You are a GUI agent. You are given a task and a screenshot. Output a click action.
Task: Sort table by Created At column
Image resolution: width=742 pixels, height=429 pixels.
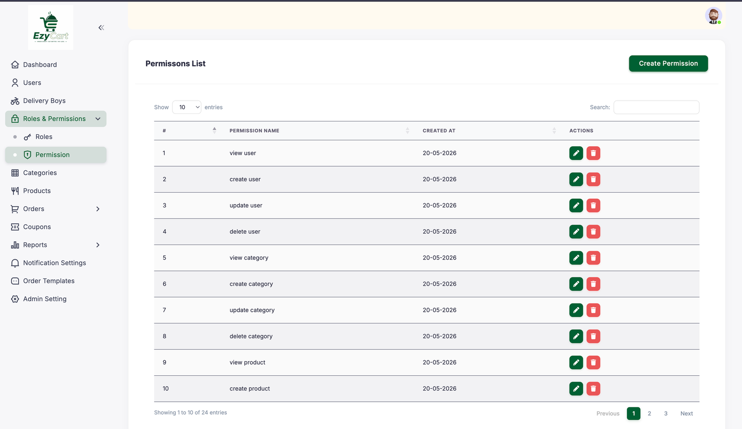click(488, 131)
